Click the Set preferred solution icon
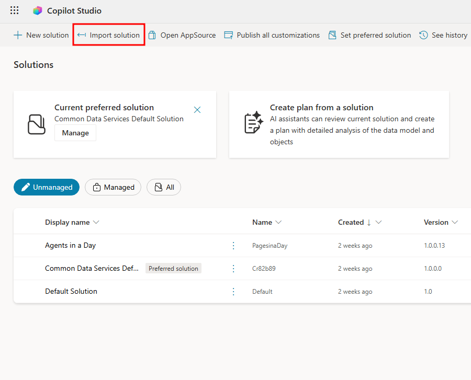This screenshot has width=471, height=380. [x=332, y=35]
